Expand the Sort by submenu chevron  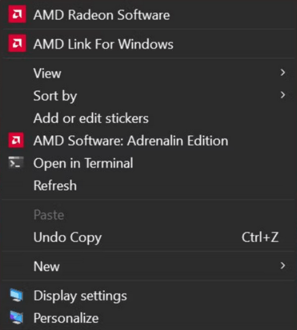tap(283, 95)
